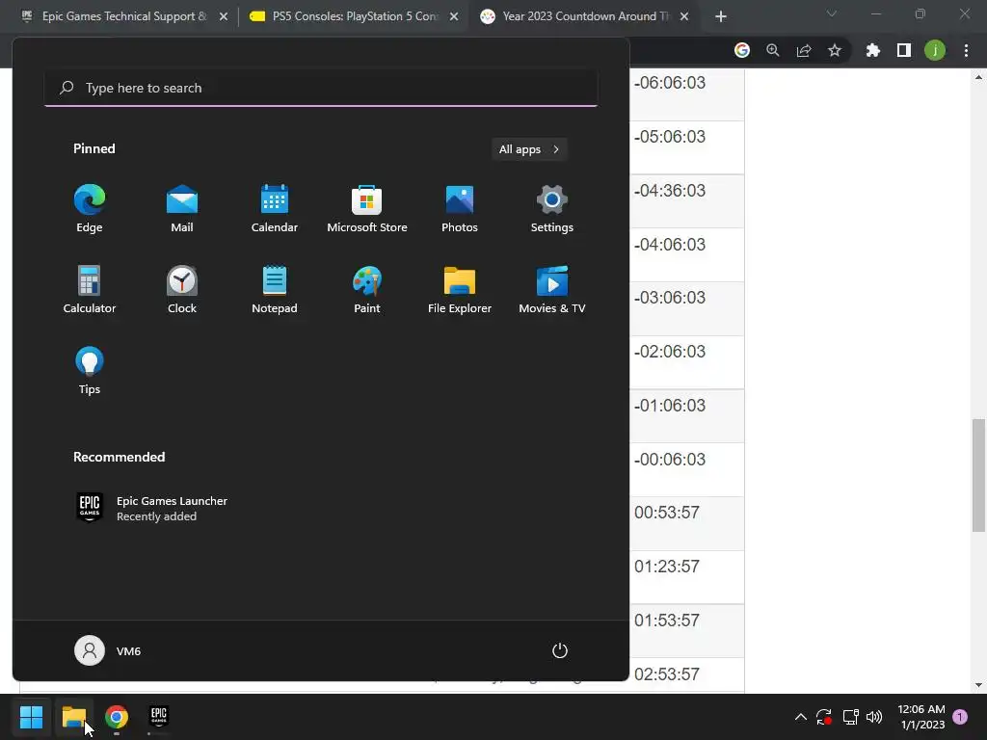Screen dimensions: 987x740
Task: Open Epic Games Launcher from taskbar
Action: [159, 717]
